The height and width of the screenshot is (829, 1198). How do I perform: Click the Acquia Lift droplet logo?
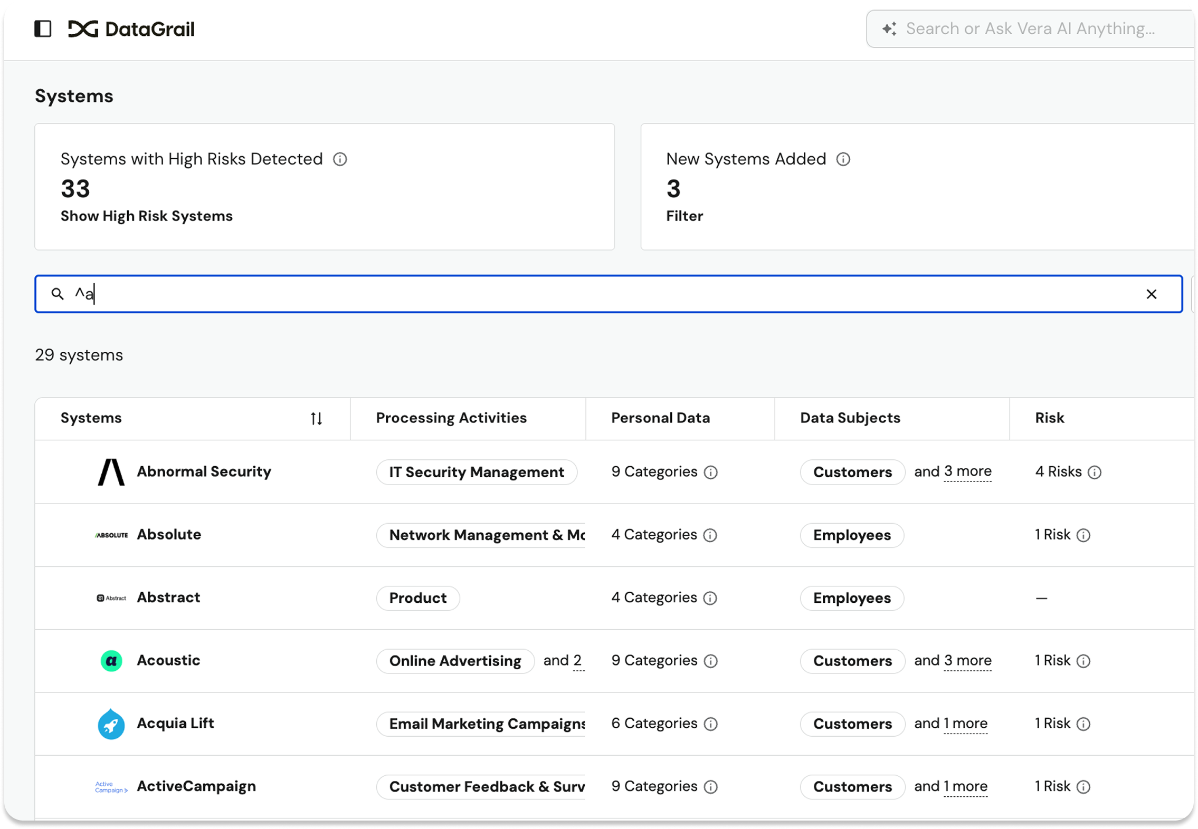[x=110, y=724]
